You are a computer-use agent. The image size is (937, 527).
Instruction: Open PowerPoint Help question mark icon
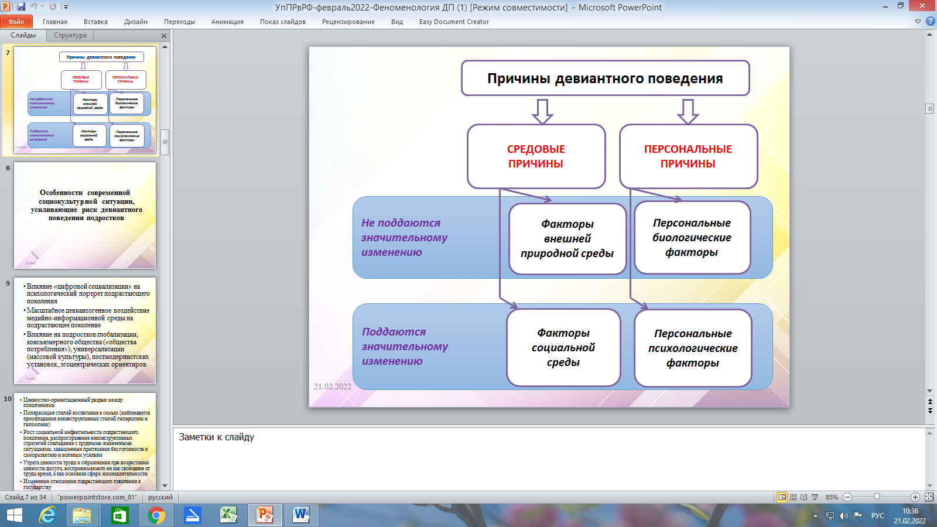(x=930, y=22)
